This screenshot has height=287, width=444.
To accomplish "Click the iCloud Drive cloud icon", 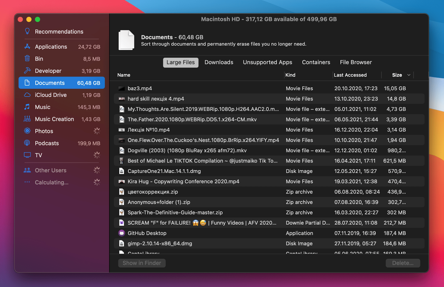I will [27, 95].
